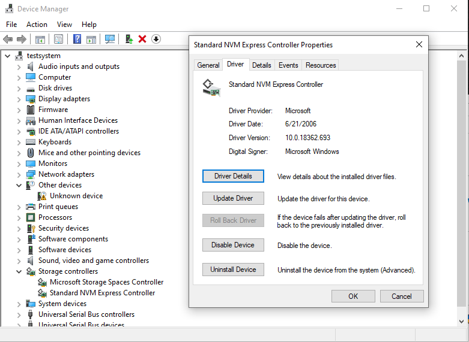Screen dimensions: 469x342
Task: Click the tree scrollbar down arrow
Action: (x=461, y=322)
